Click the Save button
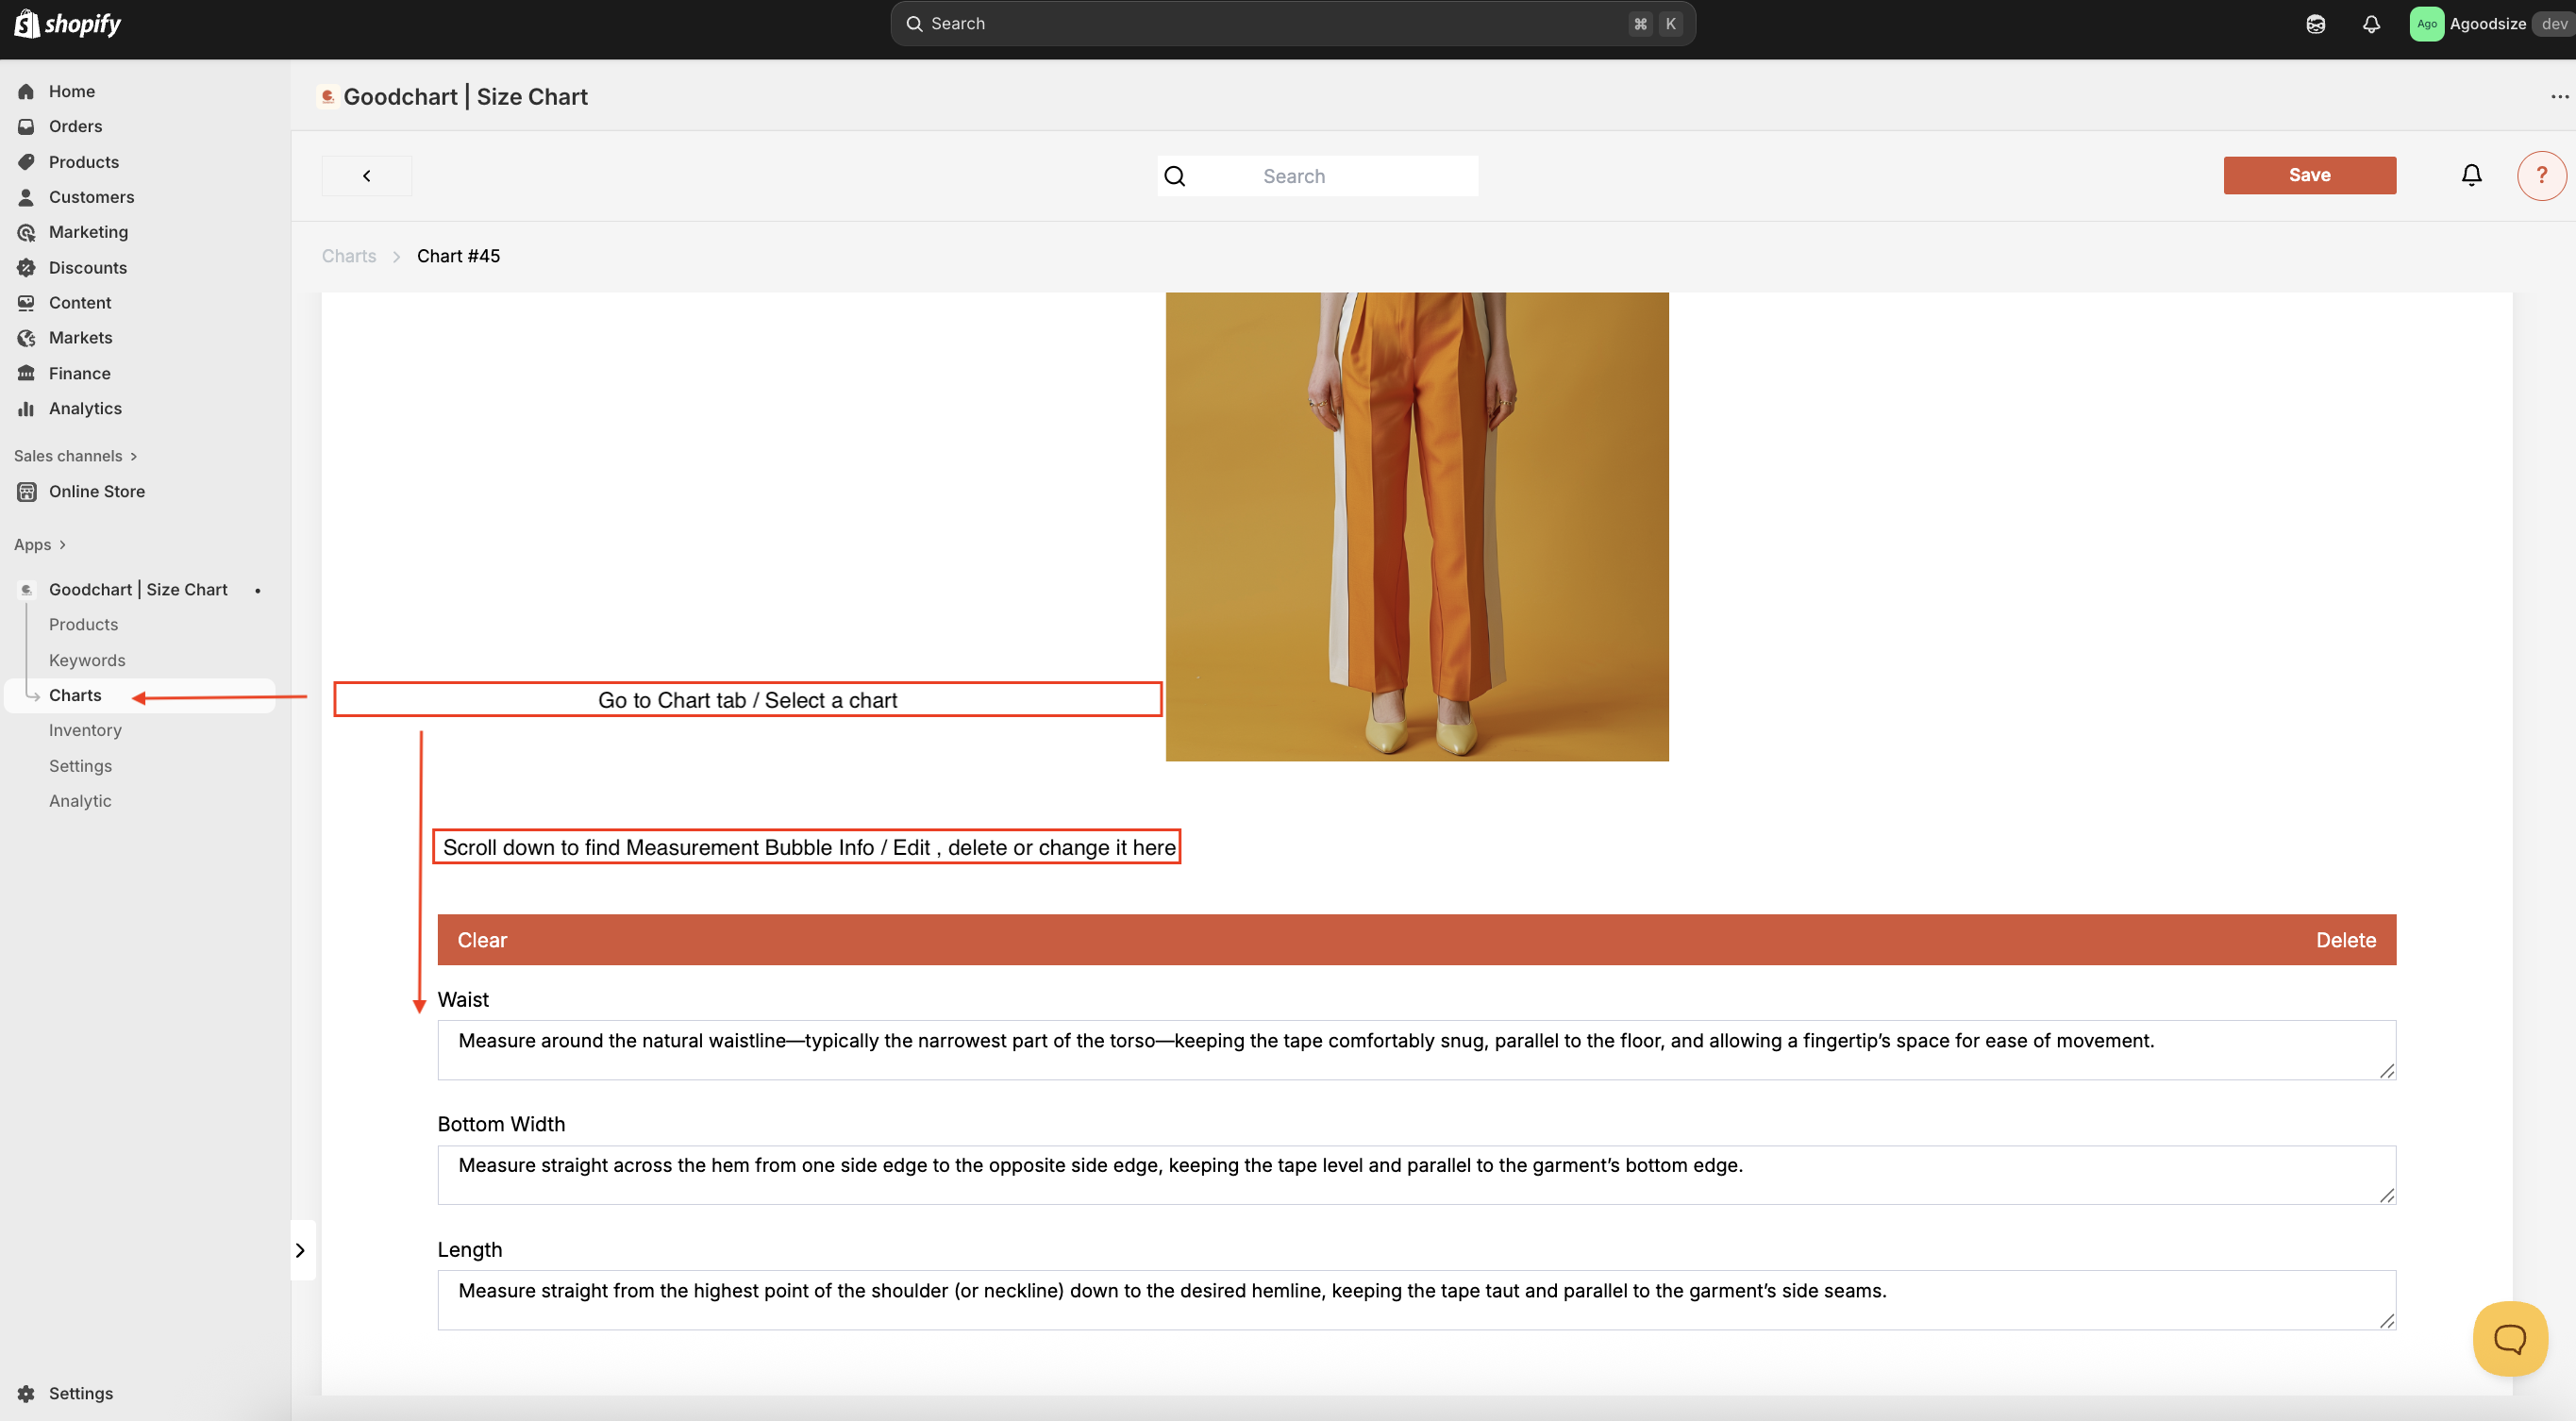The height and width of the screenshot is (1421, 2576). pyautogui.click(x=2309, y=175)
